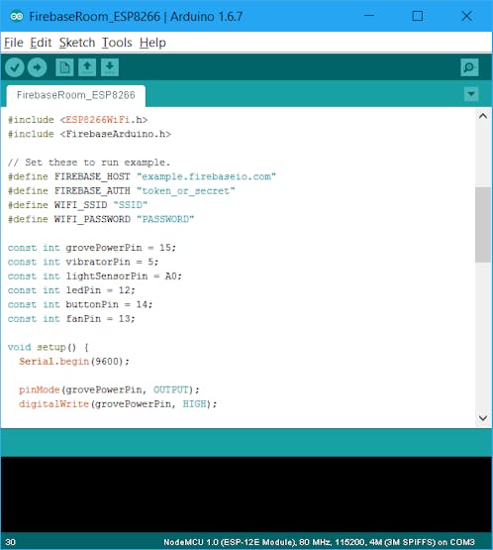Place cursor on FIREBASE_HOST define line
The height and width of the screenshot is (550, 493).
142,176
